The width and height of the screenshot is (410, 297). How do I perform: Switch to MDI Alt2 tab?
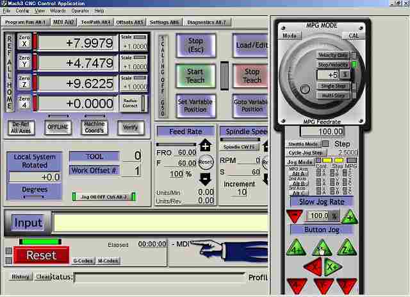click(x=63, y=22)
